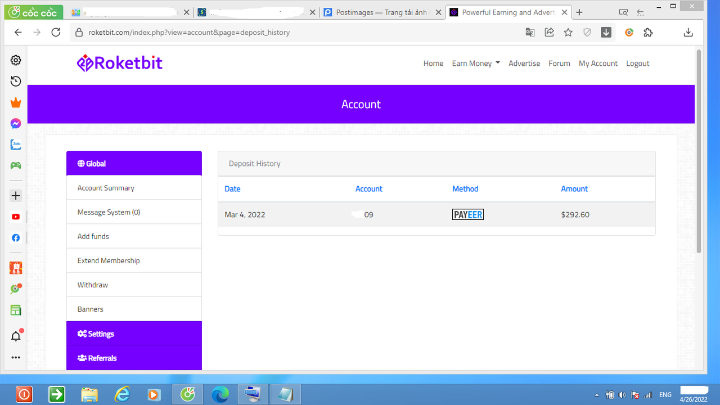
Task: Open Banners menu item
Action: tap(134, 309)
